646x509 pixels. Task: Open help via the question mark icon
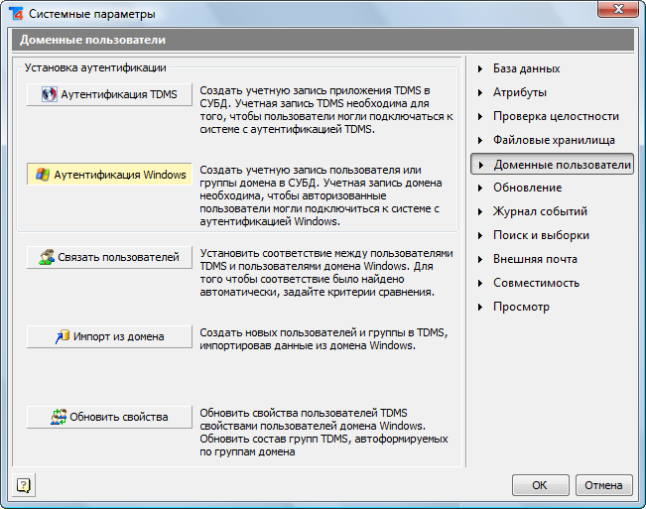point(24,485)
